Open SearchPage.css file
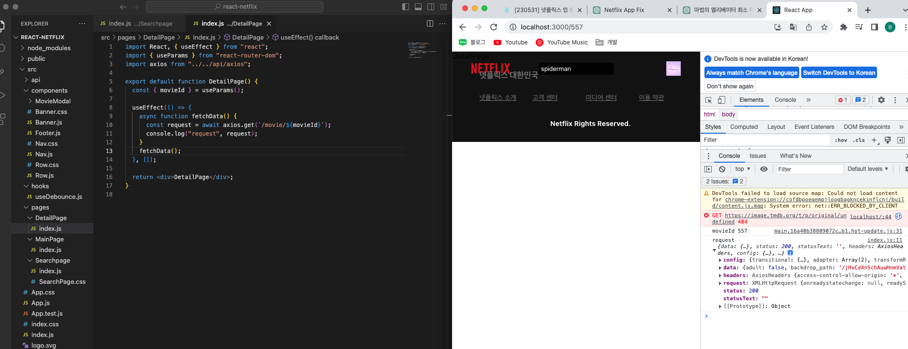 62,281
